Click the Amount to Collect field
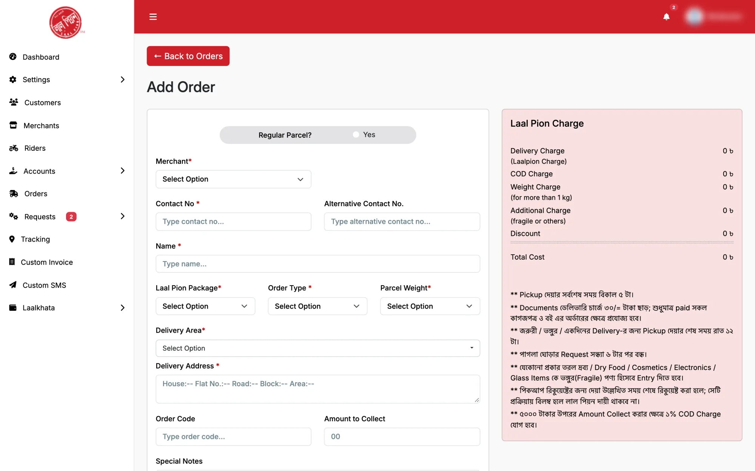 pos(402,436)
